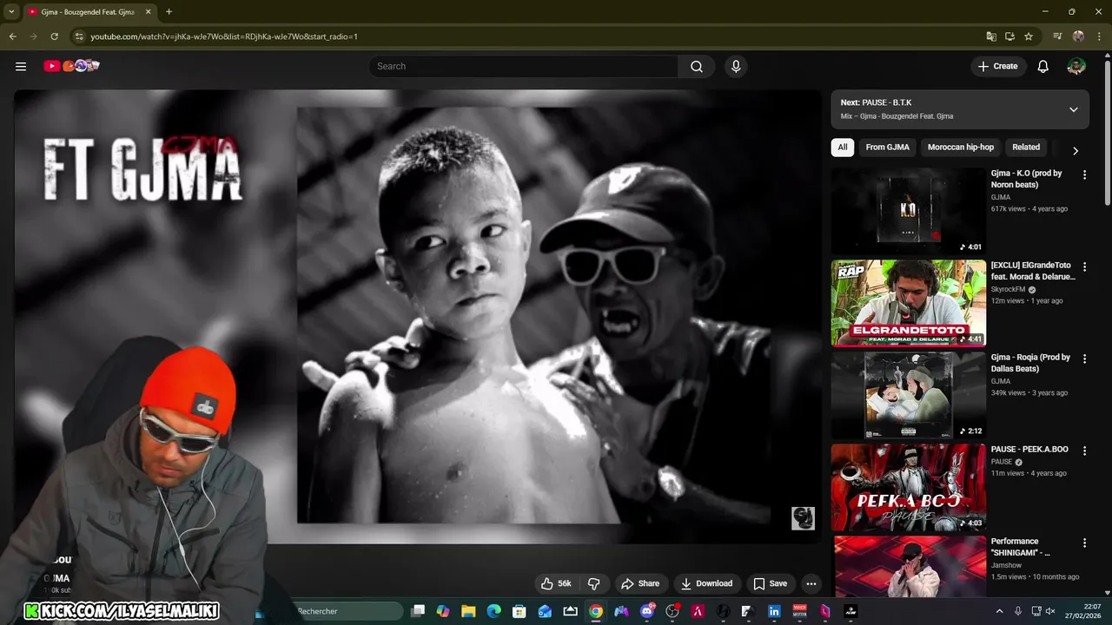Open Gjma - K.O video thumbnail

908,211
